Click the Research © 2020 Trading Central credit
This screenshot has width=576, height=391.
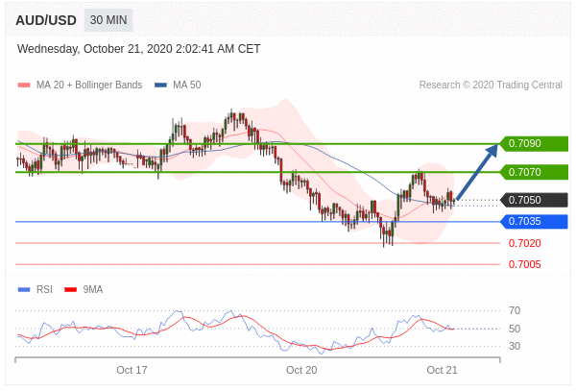[x=491, y=85]
